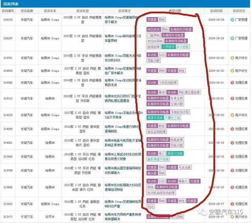The height and width of the screenshot is (223, 251).
Task: Click the 处理反馈 status icon for complaint 313666
Action: click(232, 187)
